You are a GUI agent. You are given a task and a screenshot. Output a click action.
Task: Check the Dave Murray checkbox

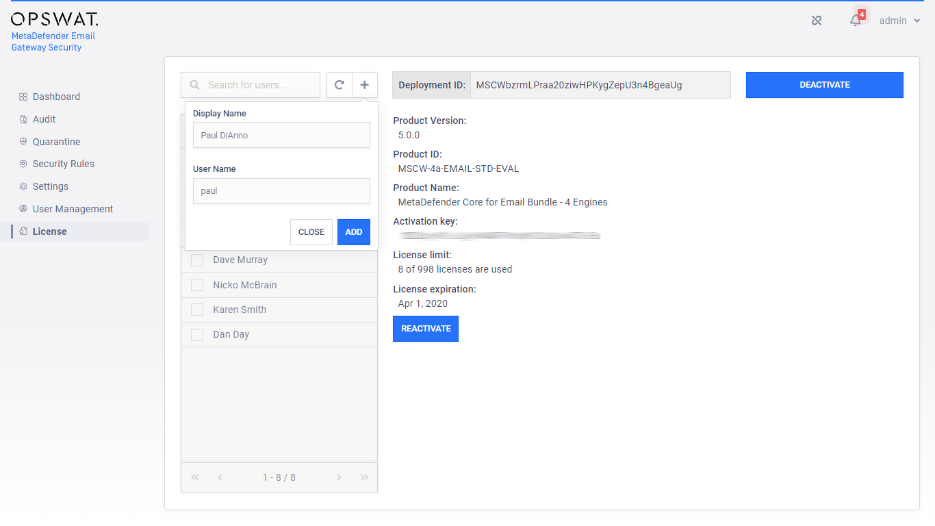[197, 260]
